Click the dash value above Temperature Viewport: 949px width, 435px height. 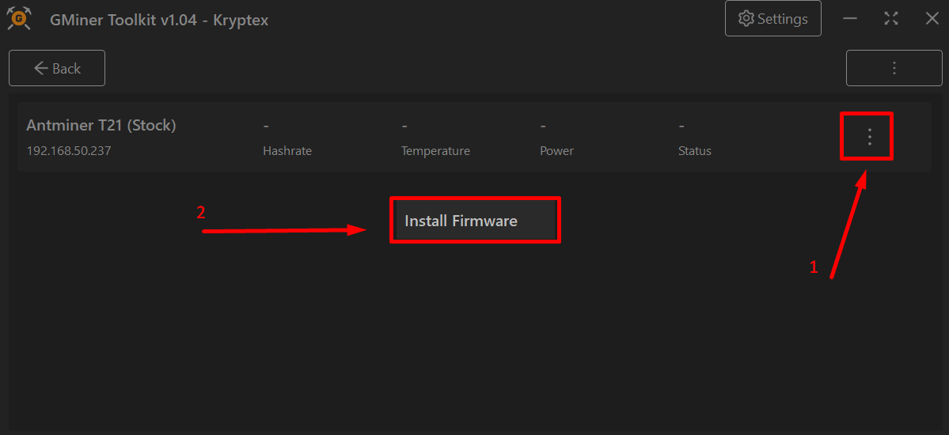pos(404,126)
